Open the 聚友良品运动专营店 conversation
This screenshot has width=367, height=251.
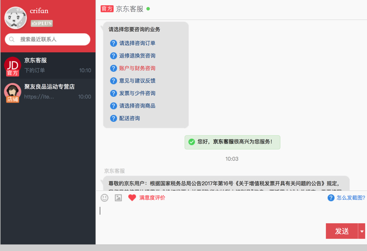pos(48,92)
